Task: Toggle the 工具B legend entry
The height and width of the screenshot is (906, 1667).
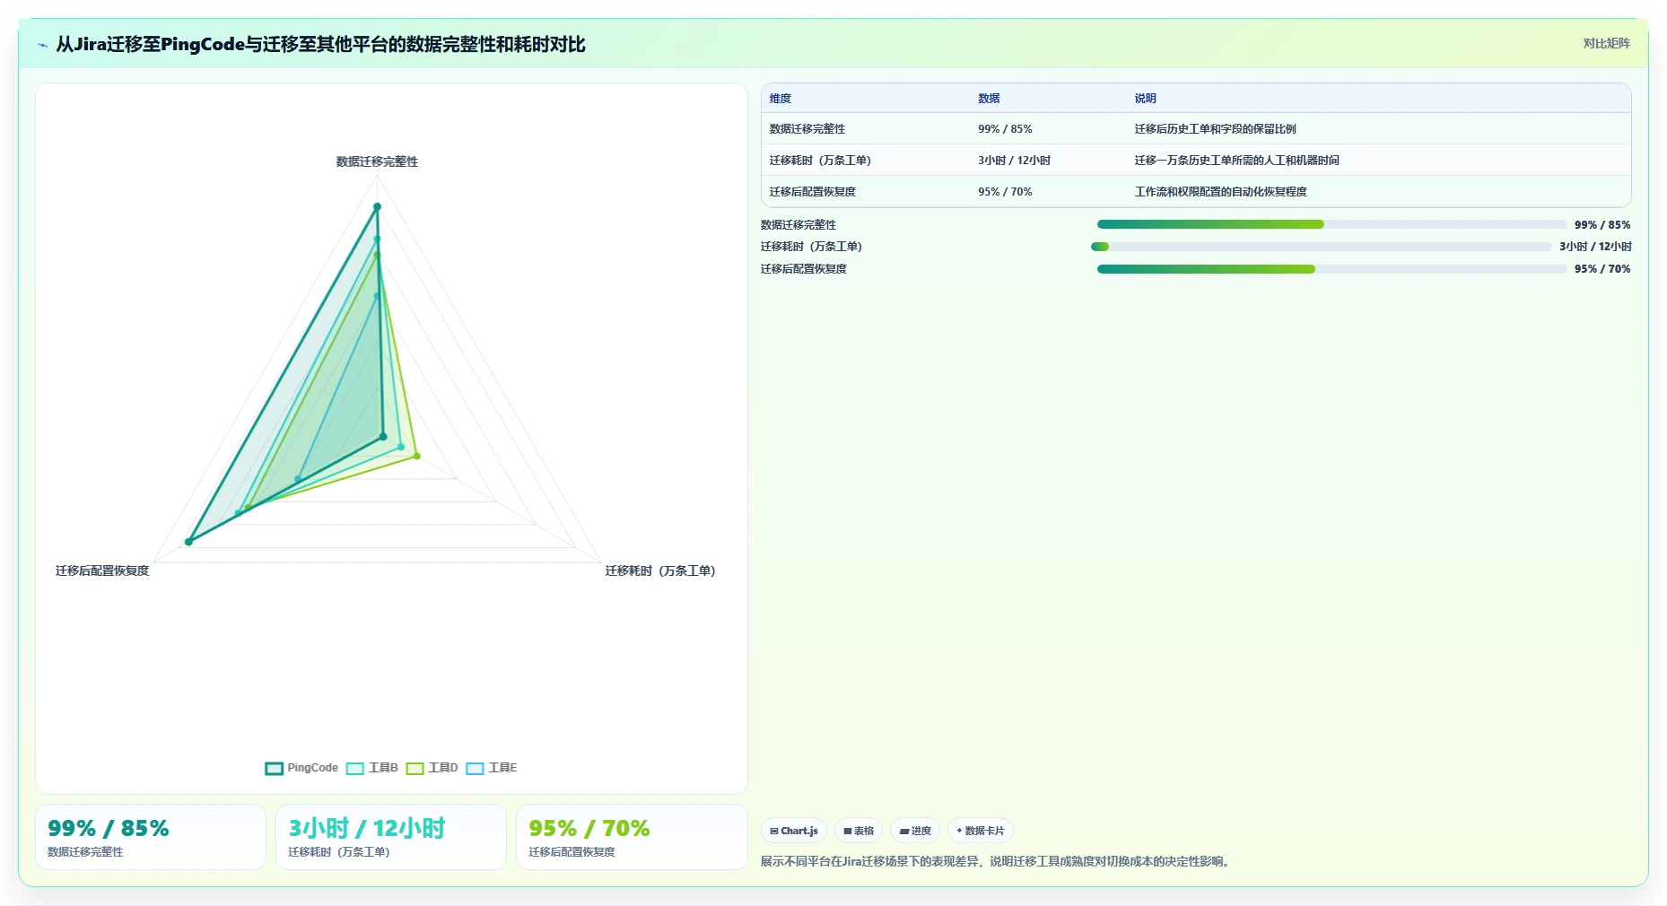Action: 372,768
